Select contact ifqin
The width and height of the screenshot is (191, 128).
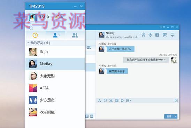(55, 52)
